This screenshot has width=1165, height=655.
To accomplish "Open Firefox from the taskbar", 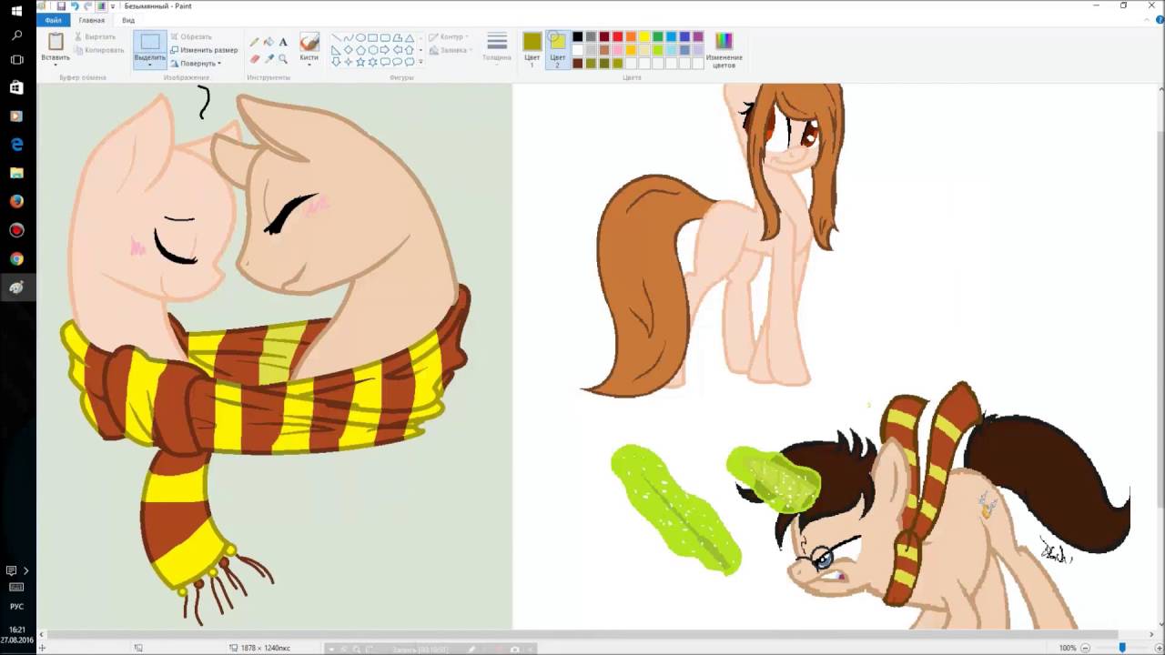I will click(x=16, y=201).
